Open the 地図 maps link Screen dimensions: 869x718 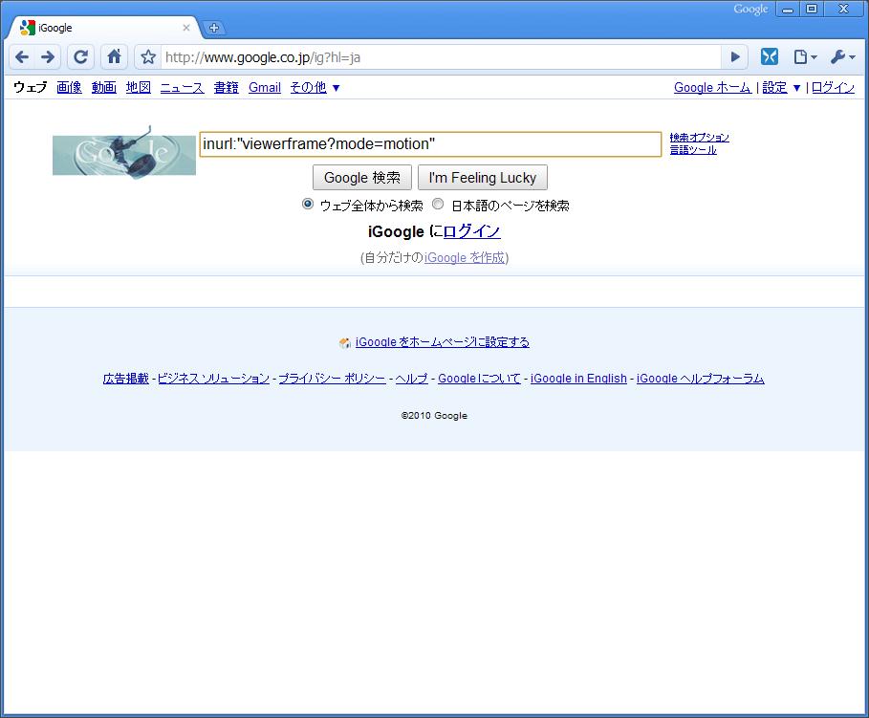(138, 87)
